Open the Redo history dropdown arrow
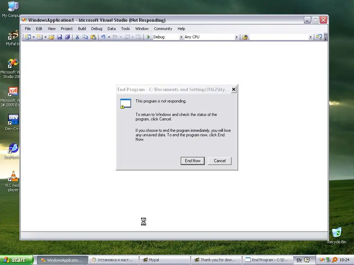354x265 pixels. click(121, 37)
